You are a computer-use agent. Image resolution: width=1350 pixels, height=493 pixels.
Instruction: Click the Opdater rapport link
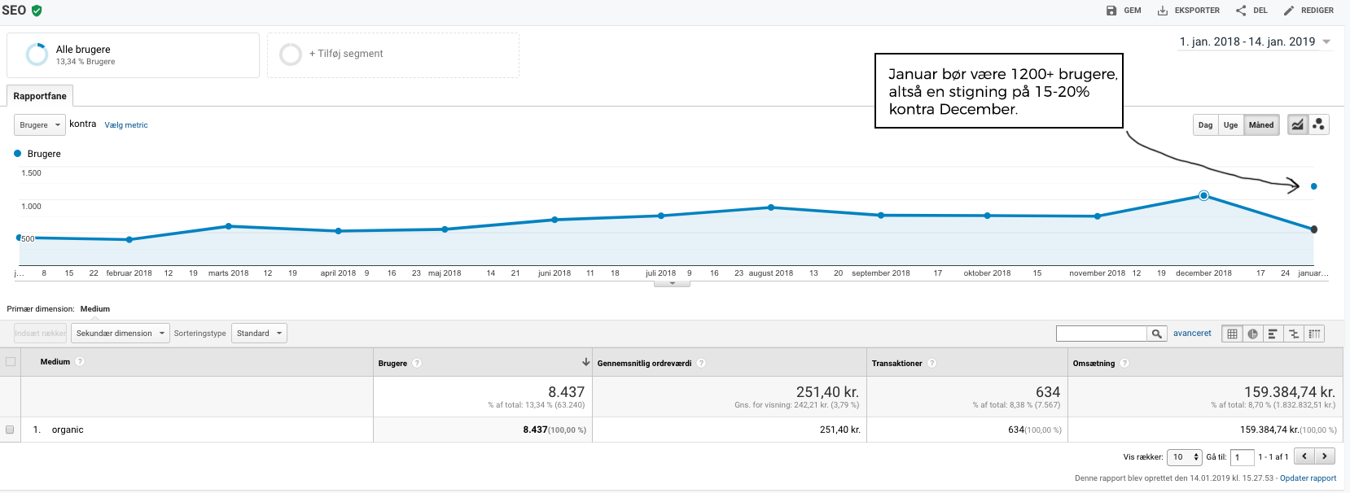(x=1308, y=478)
